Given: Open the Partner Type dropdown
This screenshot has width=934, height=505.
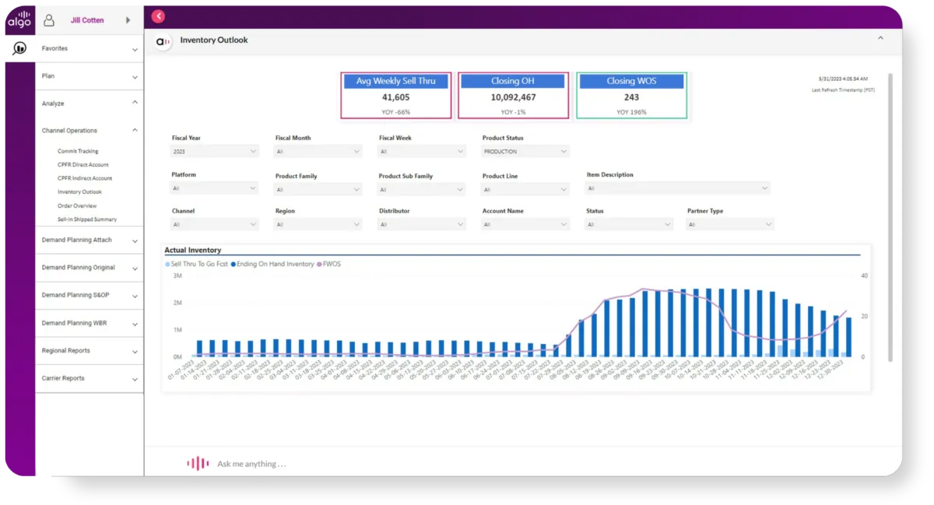Looking at the screenshot, I should 730,225.
